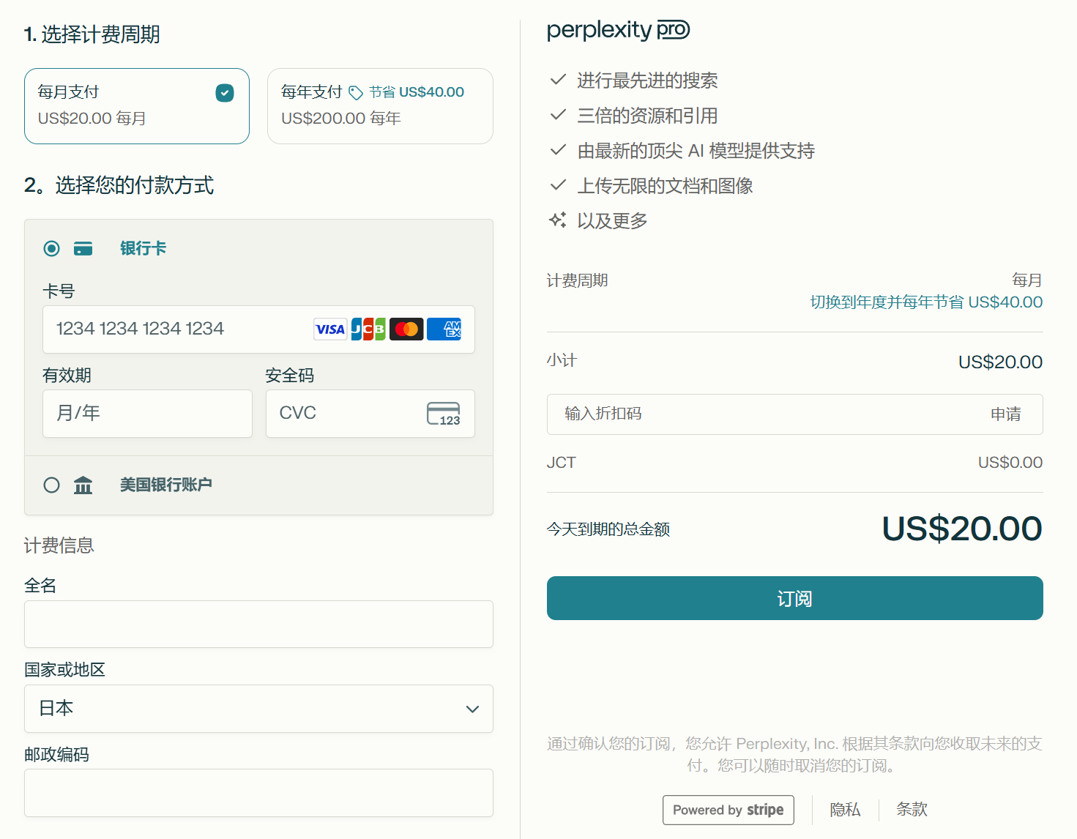Click the 每月 billing cycle value

(x=1026, y=280)
